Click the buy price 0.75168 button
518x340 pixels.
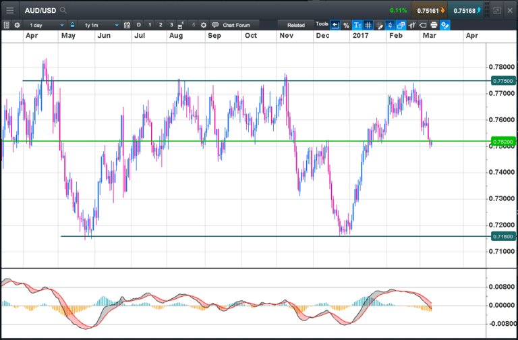coord(465,11)
